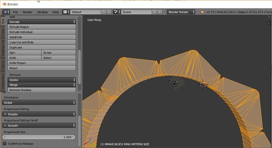Image resolution: width=272 pixels, height=148 pixels.
Task: Open the Blender Render engine dropdown
Action: (x=181, y=12)
